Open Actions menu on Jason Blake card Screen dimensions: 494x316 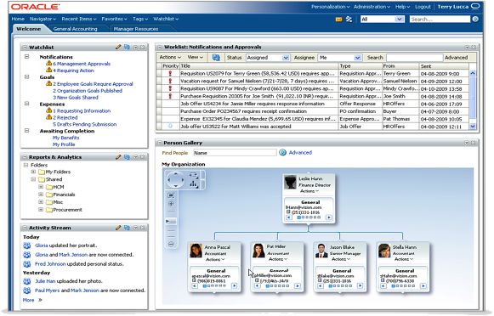(x=341, y=259)
